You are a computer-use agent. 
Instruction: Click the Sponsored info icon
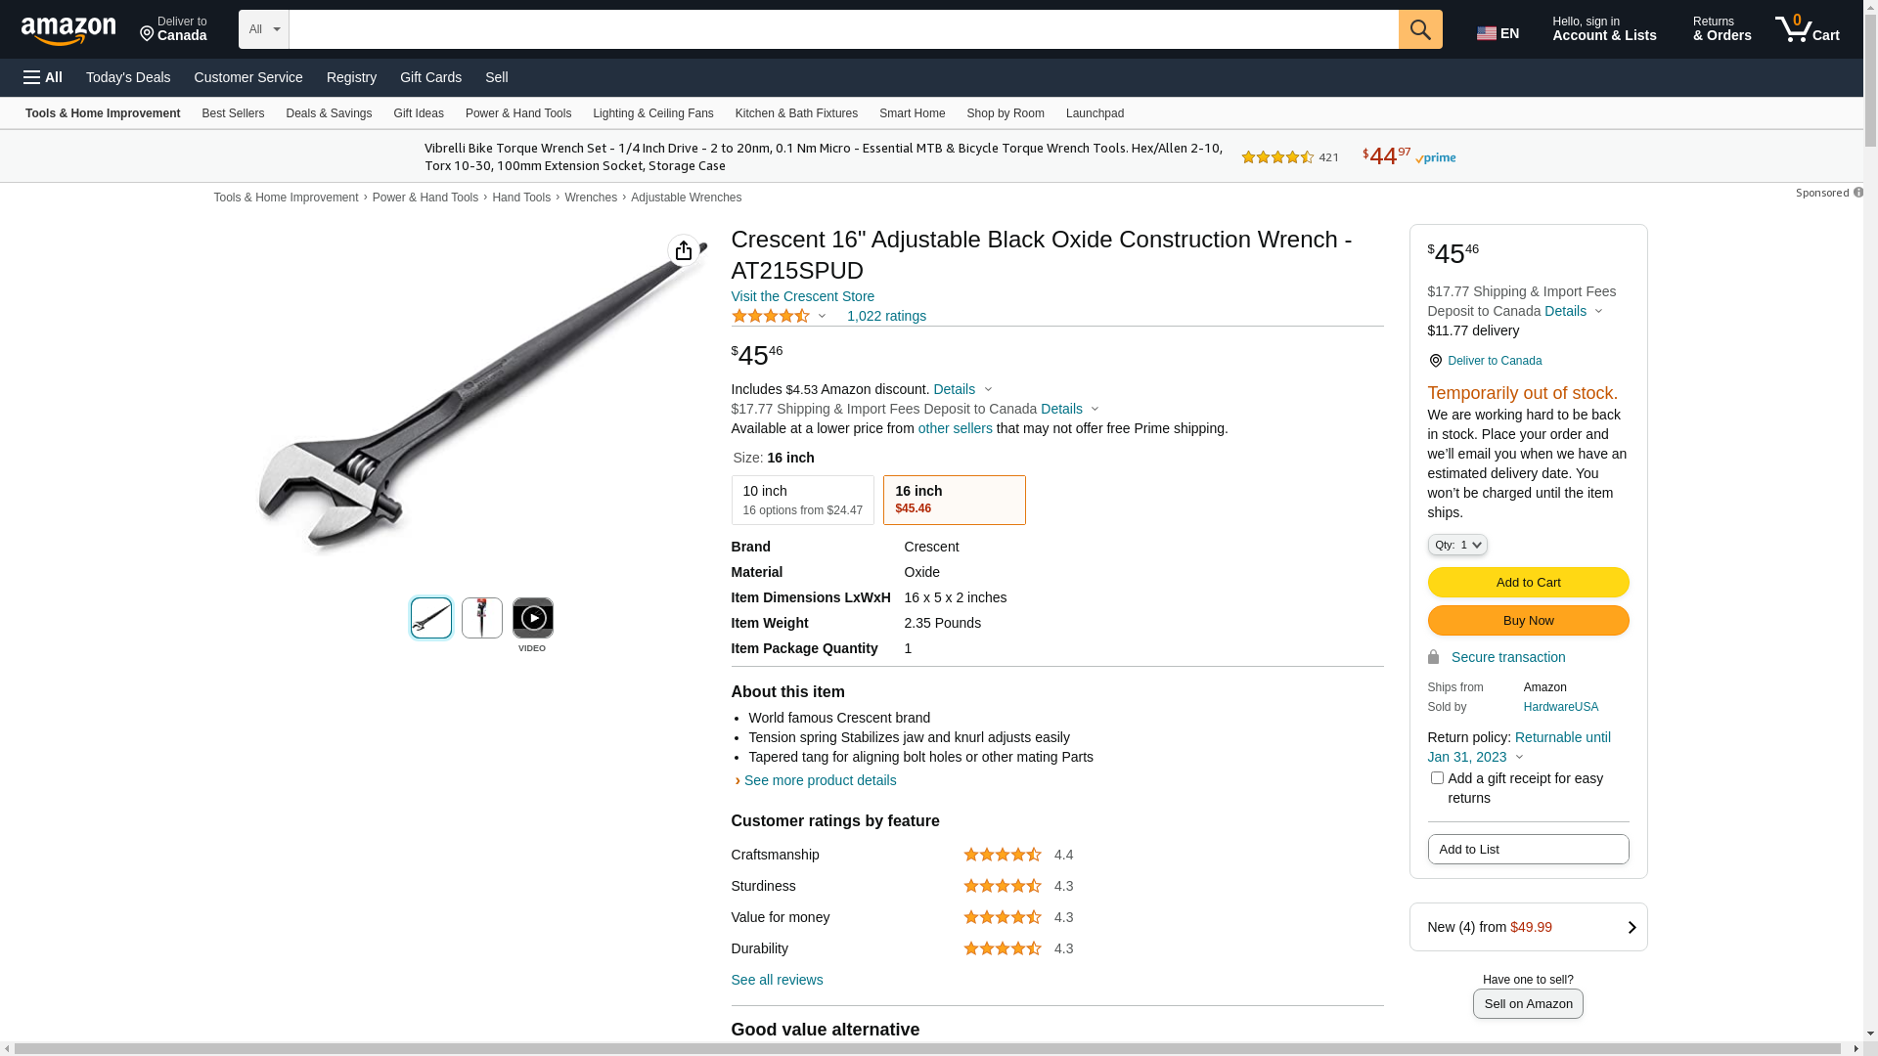(1857, 193)
